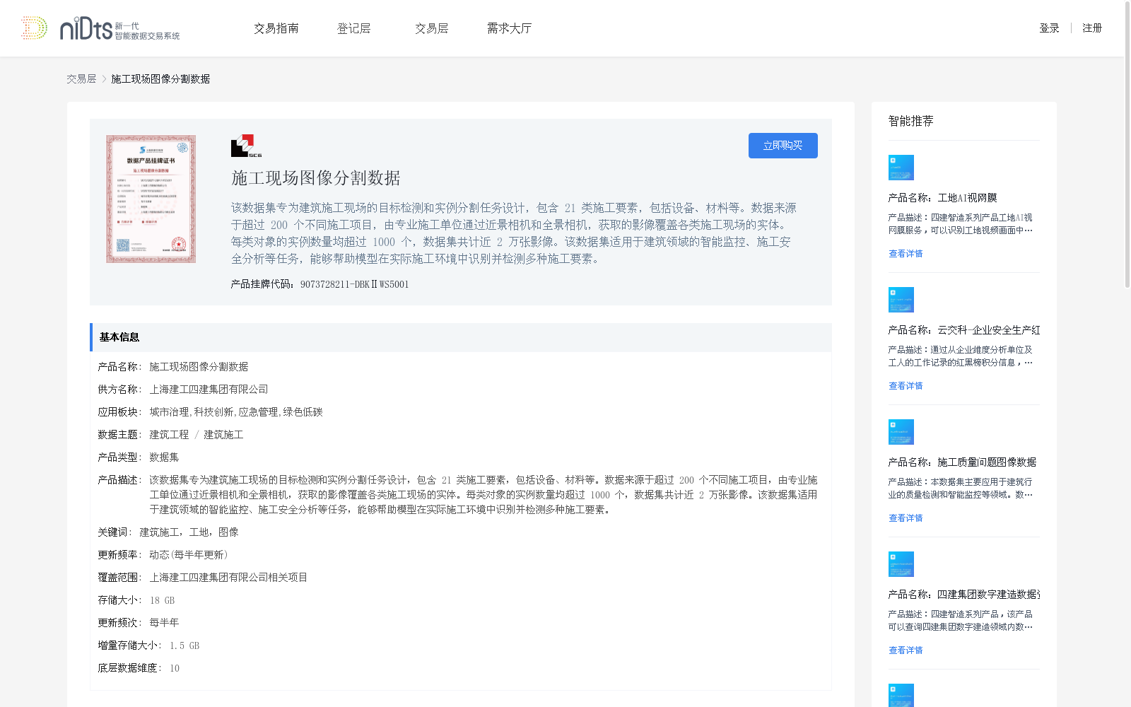This screenshot has width=1131, height=707.
Task: Click incremental storage value 1.5 GB
Action: pyautogui.click(x=184, y=645)
